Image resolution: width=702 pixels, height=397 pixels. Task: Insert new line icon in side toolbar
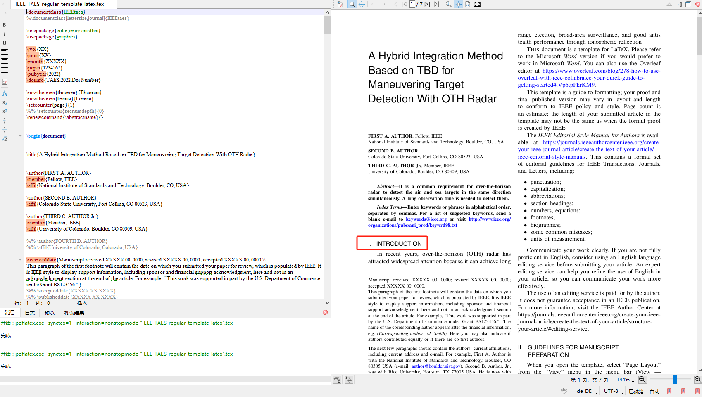(5, 82)
